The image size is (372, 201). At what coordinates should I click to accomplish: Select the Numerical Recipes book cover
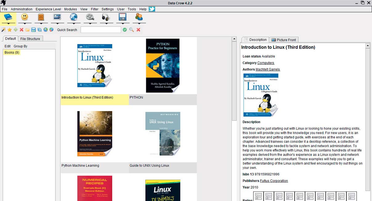(95, 188)
